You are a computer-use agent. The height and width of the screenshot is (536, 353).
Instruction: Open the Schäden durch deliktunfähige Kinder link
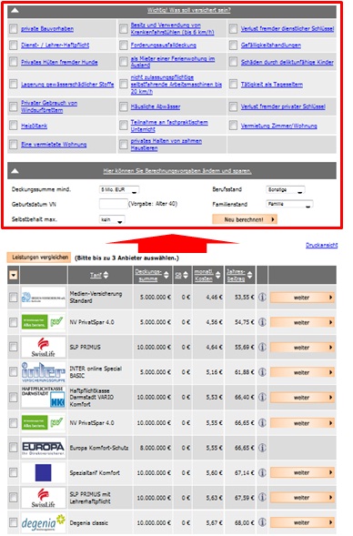click(x=287, y=62)
